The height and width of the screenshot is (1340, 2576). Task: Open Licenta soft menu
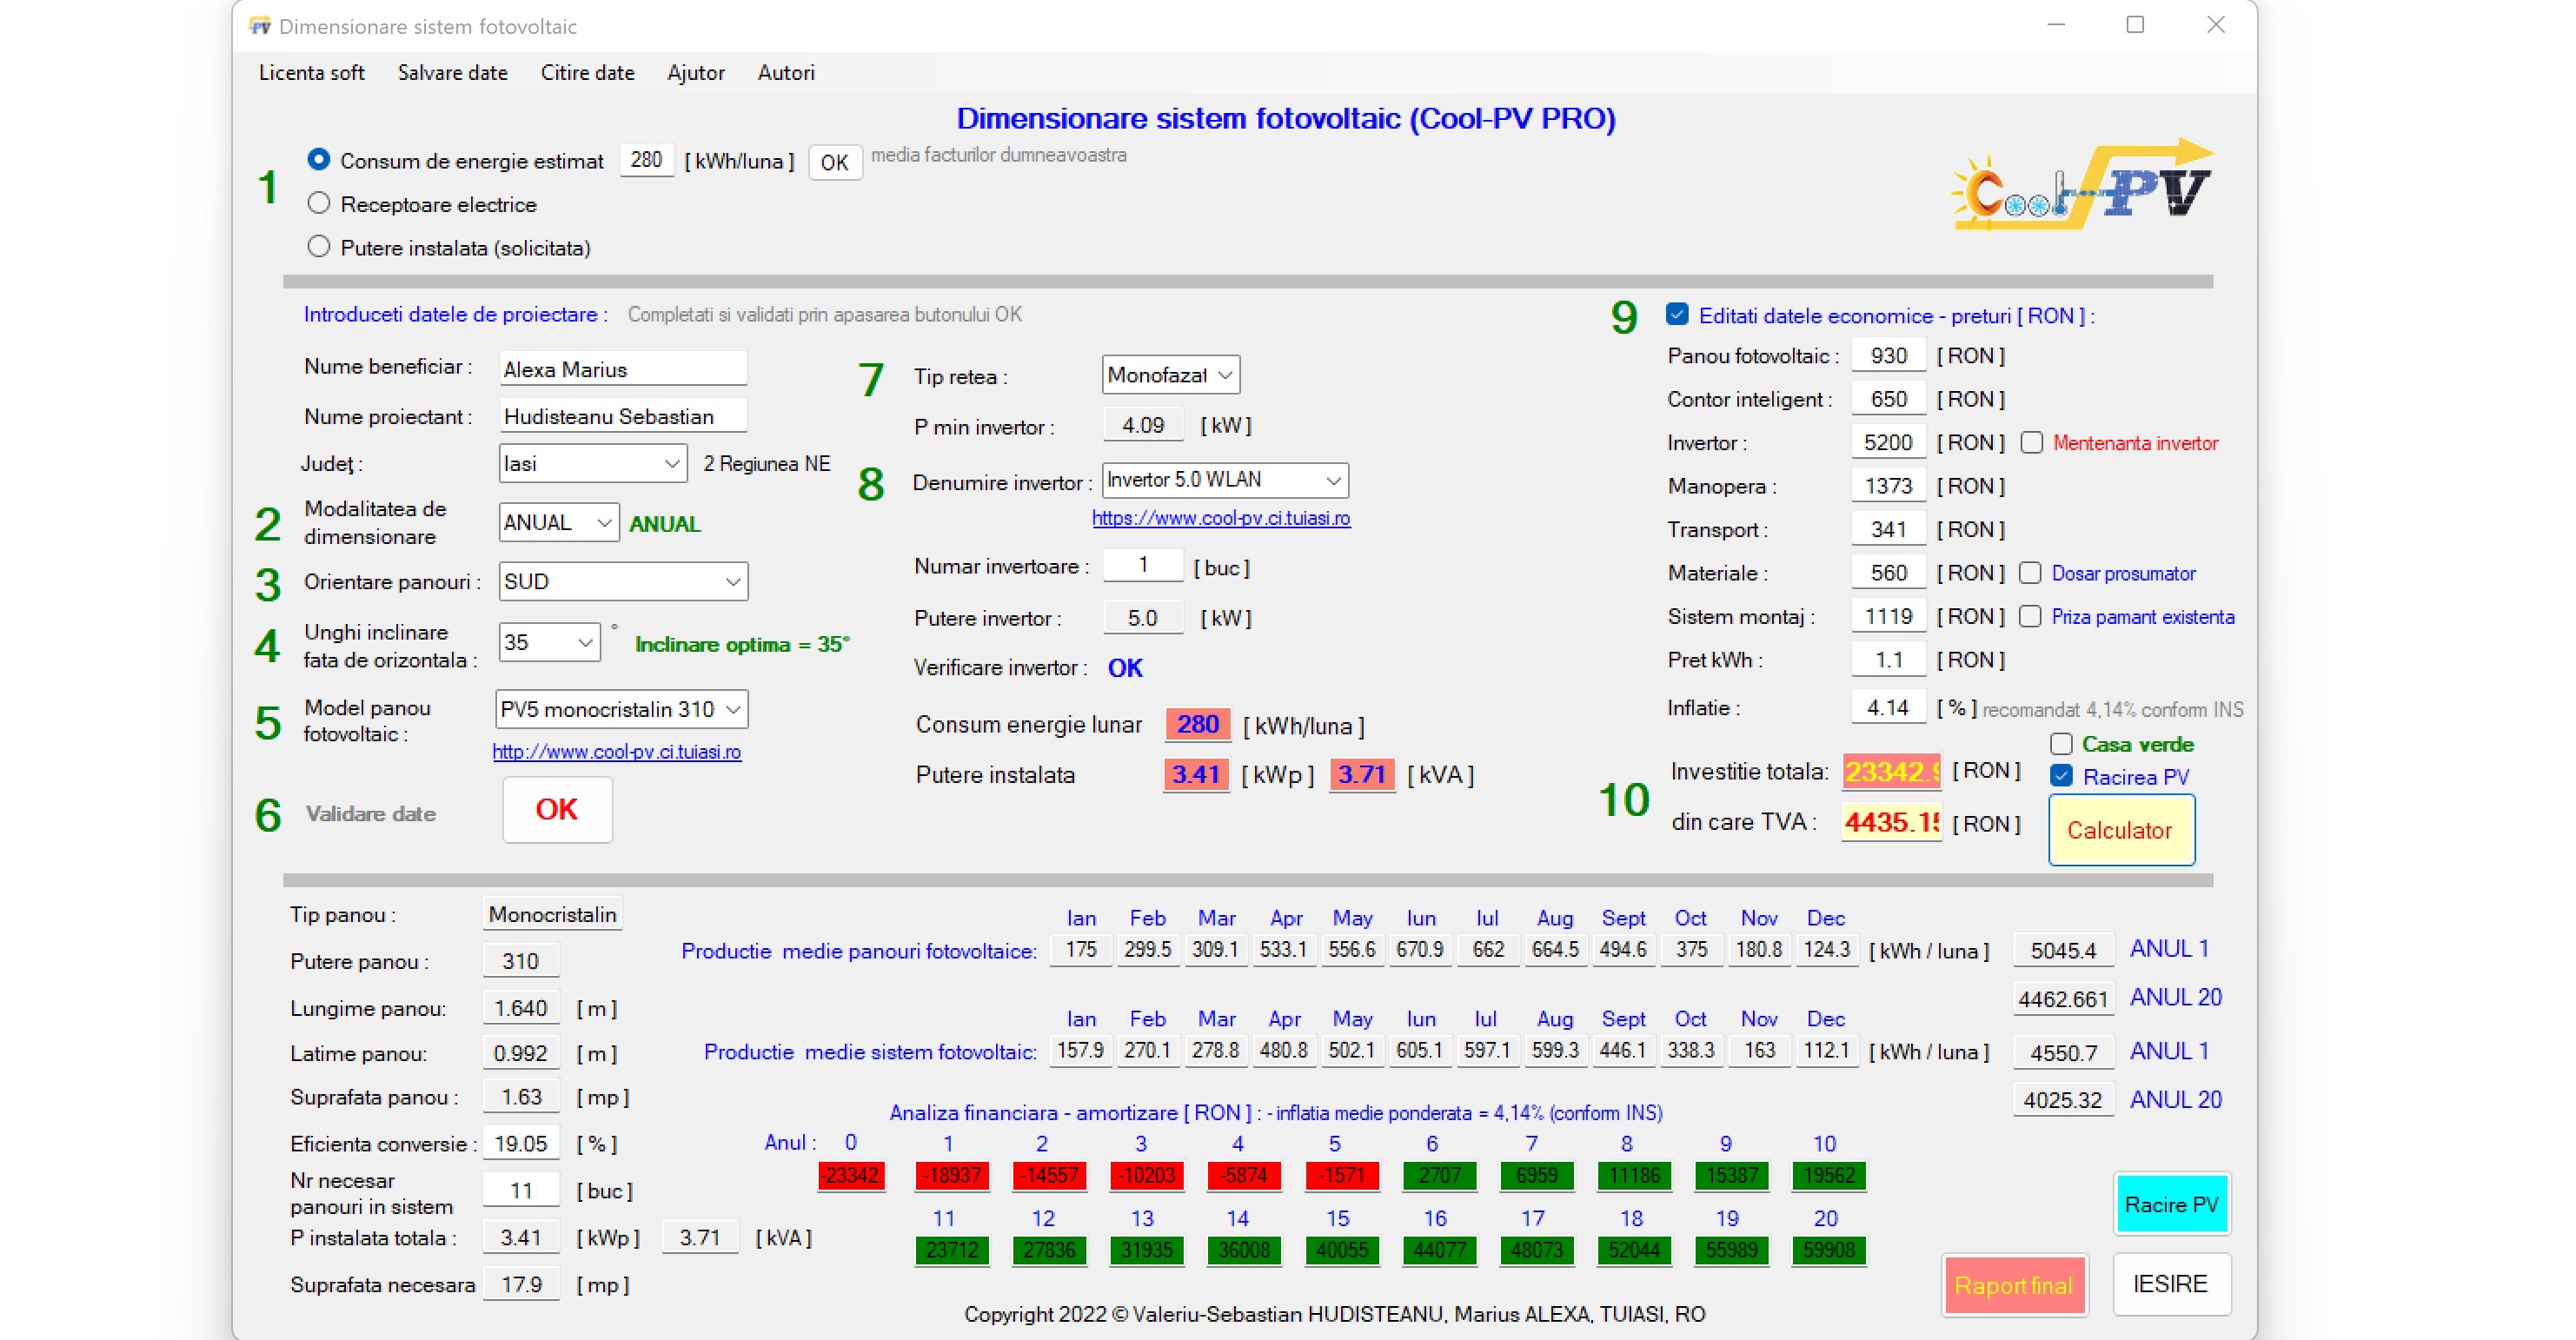pyautogui.click(x=311, y=72)
